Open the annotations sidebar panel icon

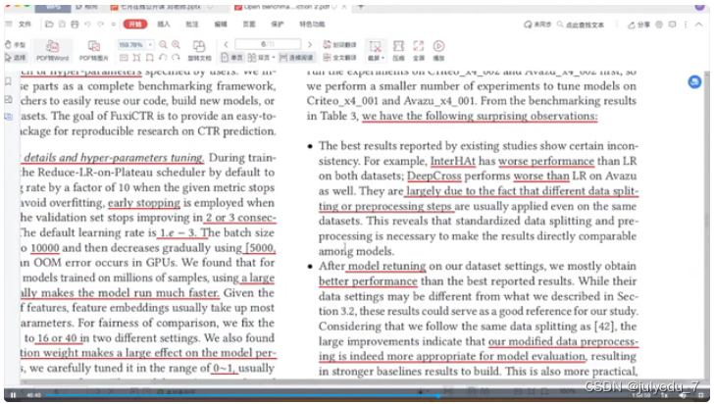pyautogui.click(x=8, y=117)
